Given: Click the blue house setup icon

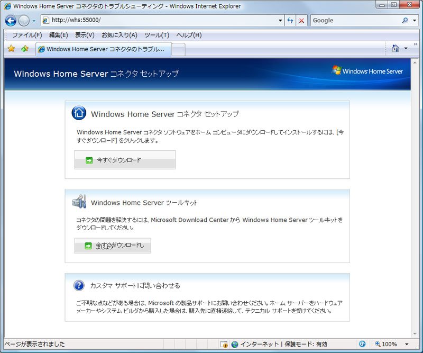Looking at the screenshot, I should tap(79, 113).
